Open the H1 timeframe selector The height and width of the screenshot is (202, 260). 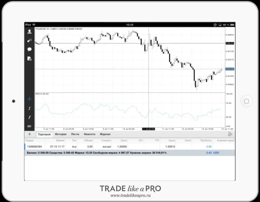point(30,127)
